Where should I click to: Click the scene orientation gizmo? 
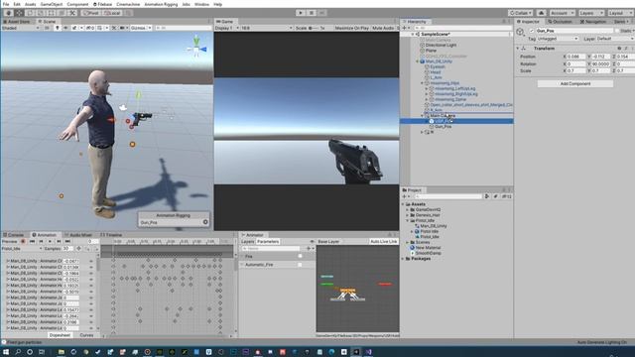pos(196,48)
